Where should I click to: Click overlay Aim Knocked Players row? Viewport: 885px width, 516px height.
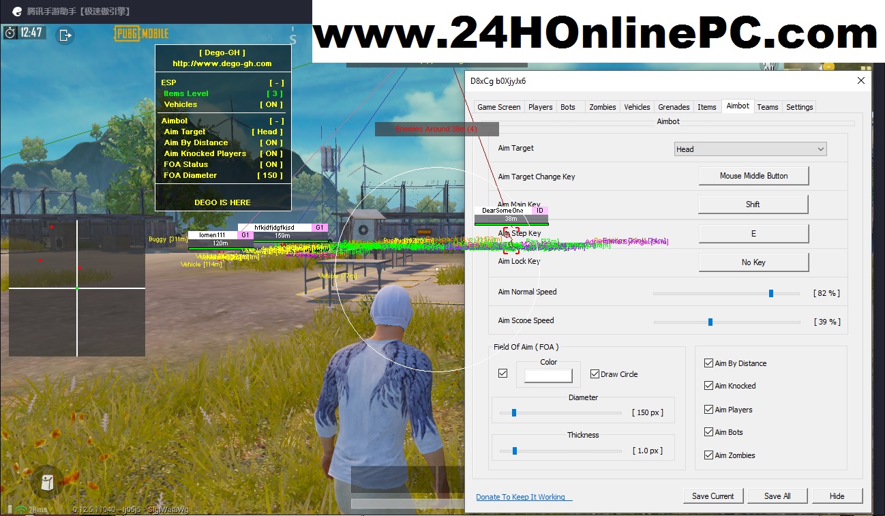223,153
